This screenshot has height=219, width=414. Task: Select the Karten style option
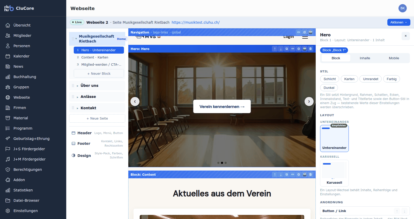pyautogui.click(x=349, y=79)
